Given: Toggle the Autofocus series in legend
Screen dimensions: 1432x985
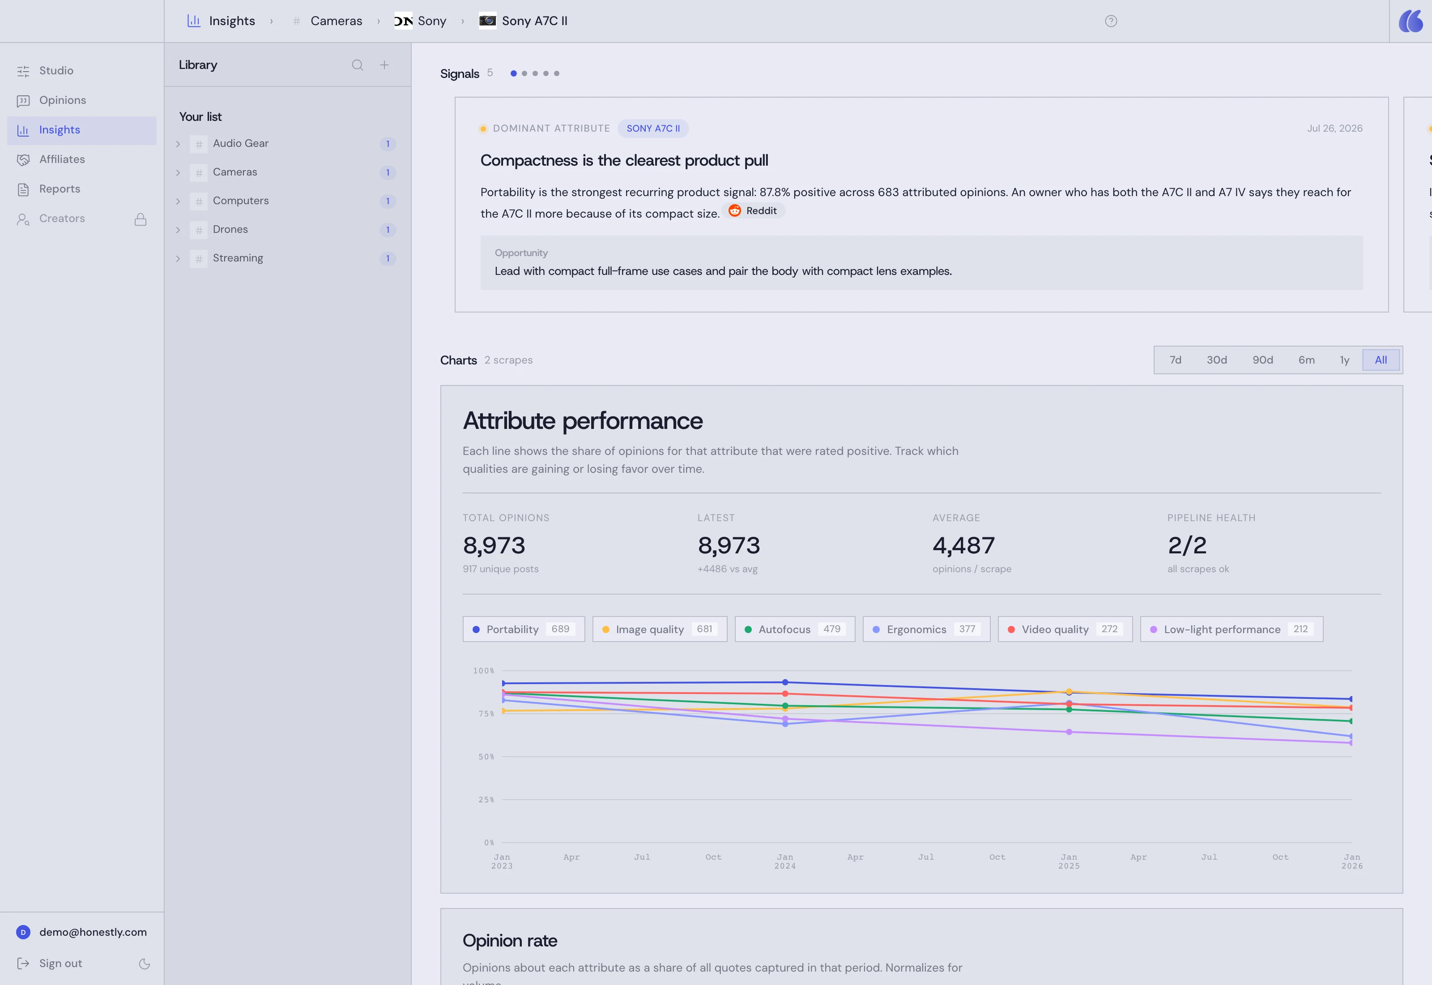Looking at the screenshot, I should [795, 630].
